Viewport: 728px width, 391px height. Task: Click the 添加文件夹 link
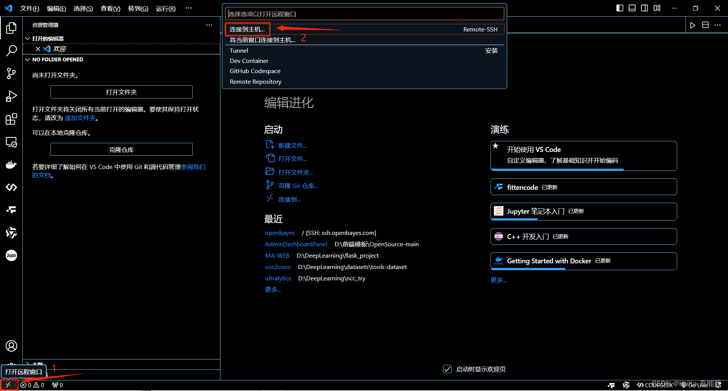[80, 118]
